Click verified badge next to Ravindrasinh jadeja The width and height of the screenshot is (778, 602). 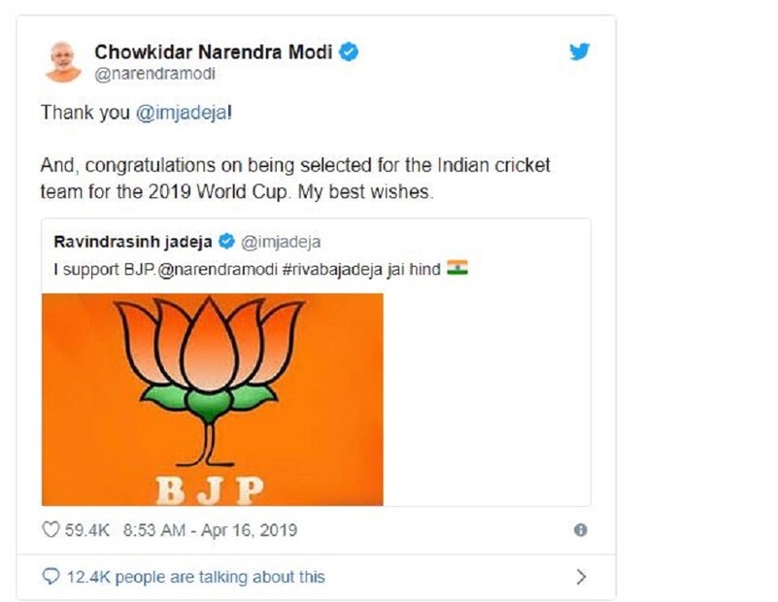point(226,242)
